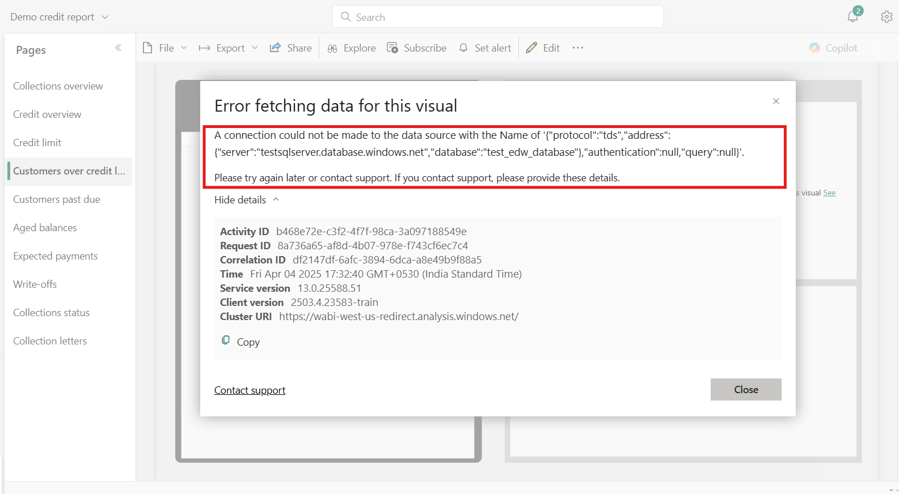
Task: Open the Write-offs page
Action: click(x=35, y=284)
